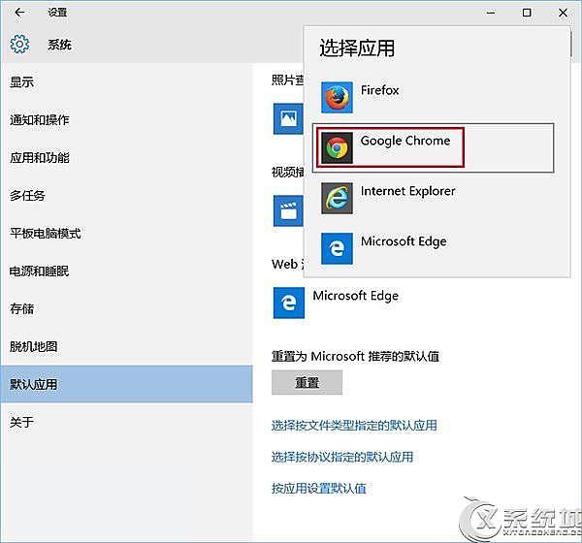This screenshot has width=582, height=543.
Task: Open the 关于 page
Action: click(x=126, y=422)
